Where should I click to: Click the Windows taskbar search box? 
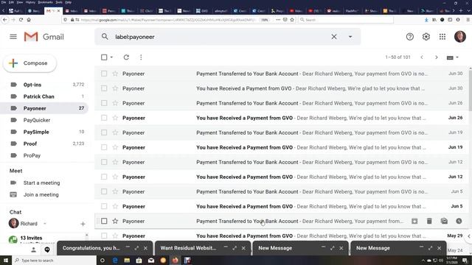click(x=54, y=260)
